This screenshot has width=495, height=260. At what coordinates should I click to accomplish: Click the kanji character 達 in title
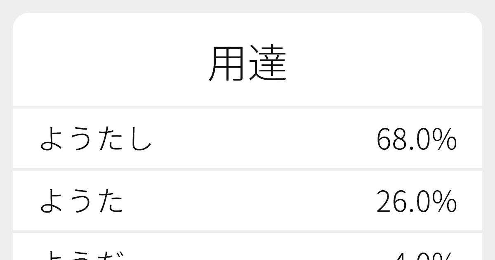pyautogui.click(x=268, y=64)
